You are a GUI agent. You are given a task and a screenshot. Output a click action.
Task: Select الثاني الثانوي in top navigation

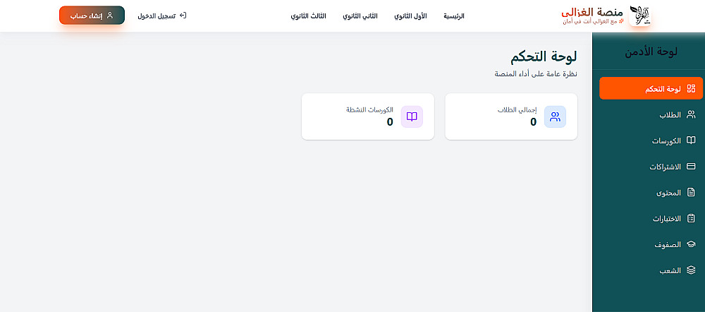(360, 16)
